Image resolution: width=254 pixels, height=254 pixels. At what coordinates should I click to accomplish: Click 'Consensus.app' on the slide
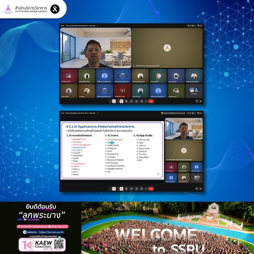pyautogui.click(x=115, y=139)
